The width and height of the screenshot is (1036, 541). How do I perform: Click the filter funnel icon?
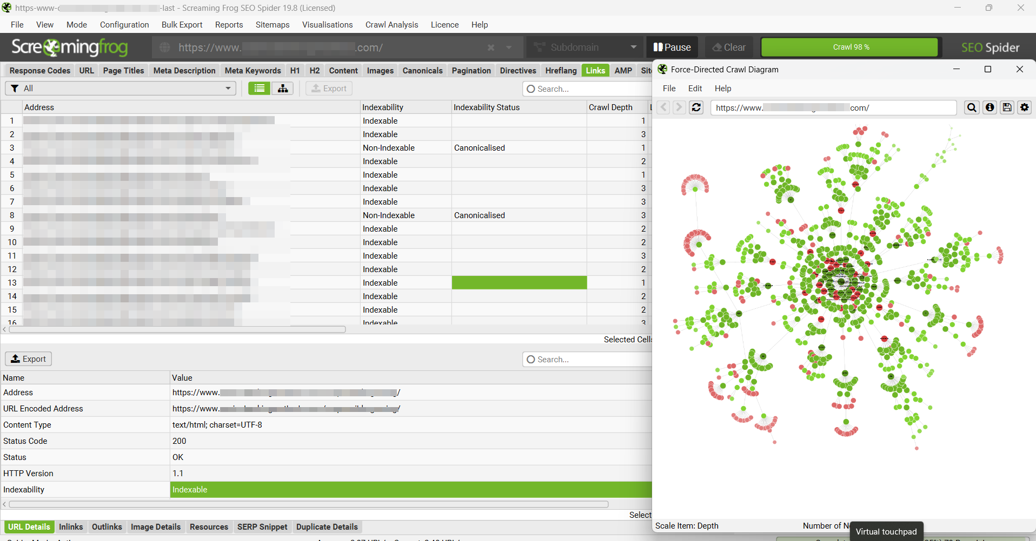click(15, 89)
